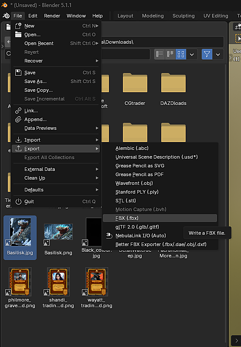Click the Append... menu entry
241x347 pixels.
tap(56, 119)
